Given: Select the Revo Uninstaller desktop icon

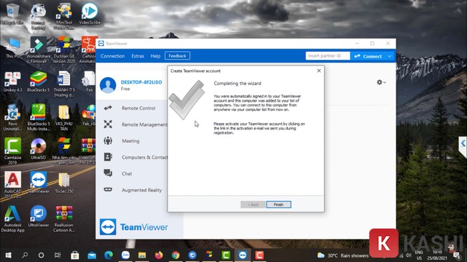Looking at the screenshot, I should [12, 117].
